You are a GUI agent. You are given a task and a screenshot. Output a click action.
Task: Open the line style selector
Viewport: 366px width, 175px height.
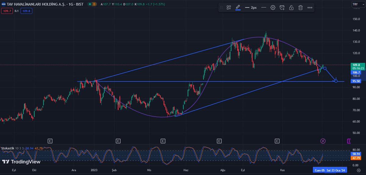click(264, 8)
